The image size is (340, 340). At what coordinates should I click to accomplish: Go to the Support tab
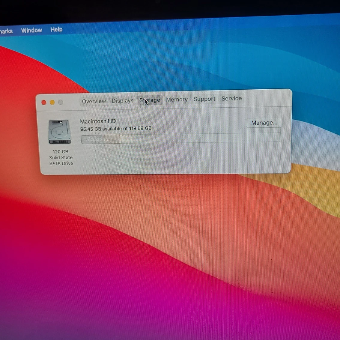(204, 99)
